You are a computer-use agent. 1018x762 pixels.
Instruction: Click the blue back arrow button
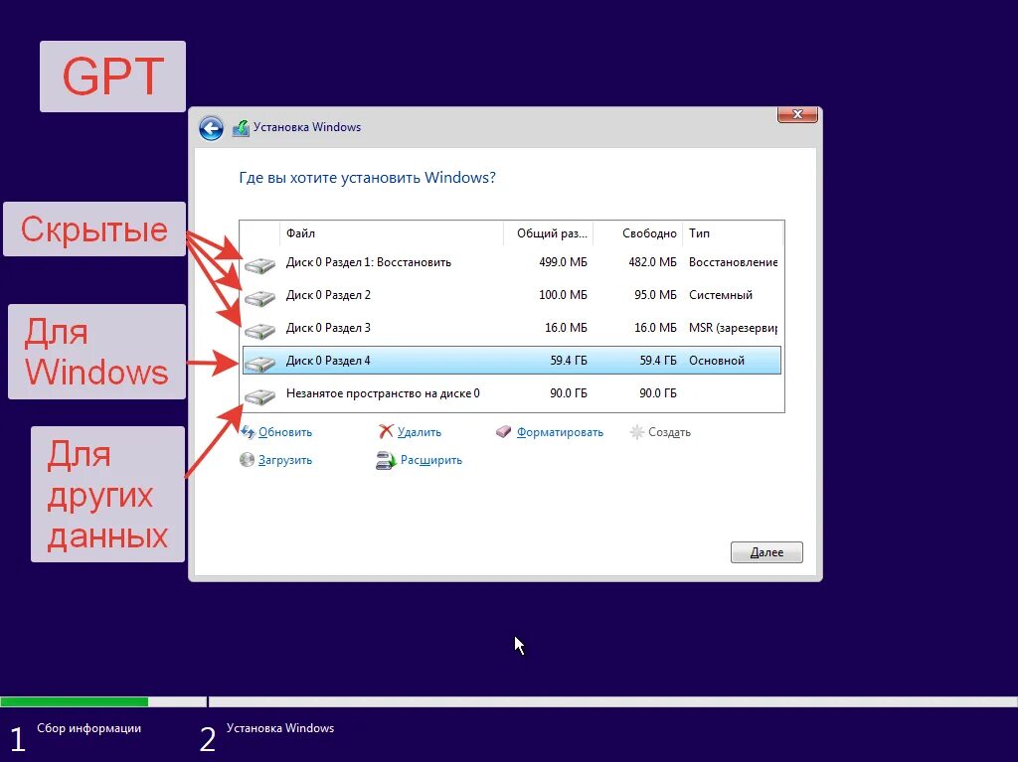point(211,128)
